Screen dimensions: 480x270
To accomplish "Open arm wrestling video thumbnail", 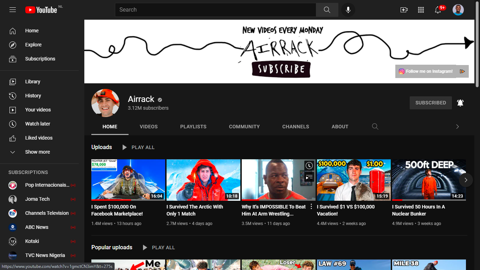I will coord(279,180).
